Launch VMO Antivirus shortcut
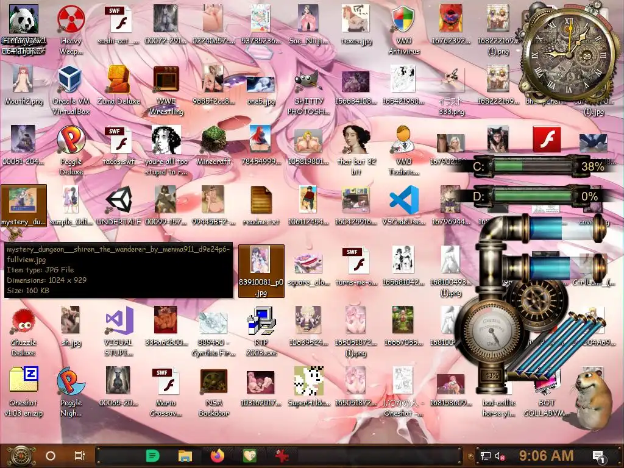 (403, 30)
